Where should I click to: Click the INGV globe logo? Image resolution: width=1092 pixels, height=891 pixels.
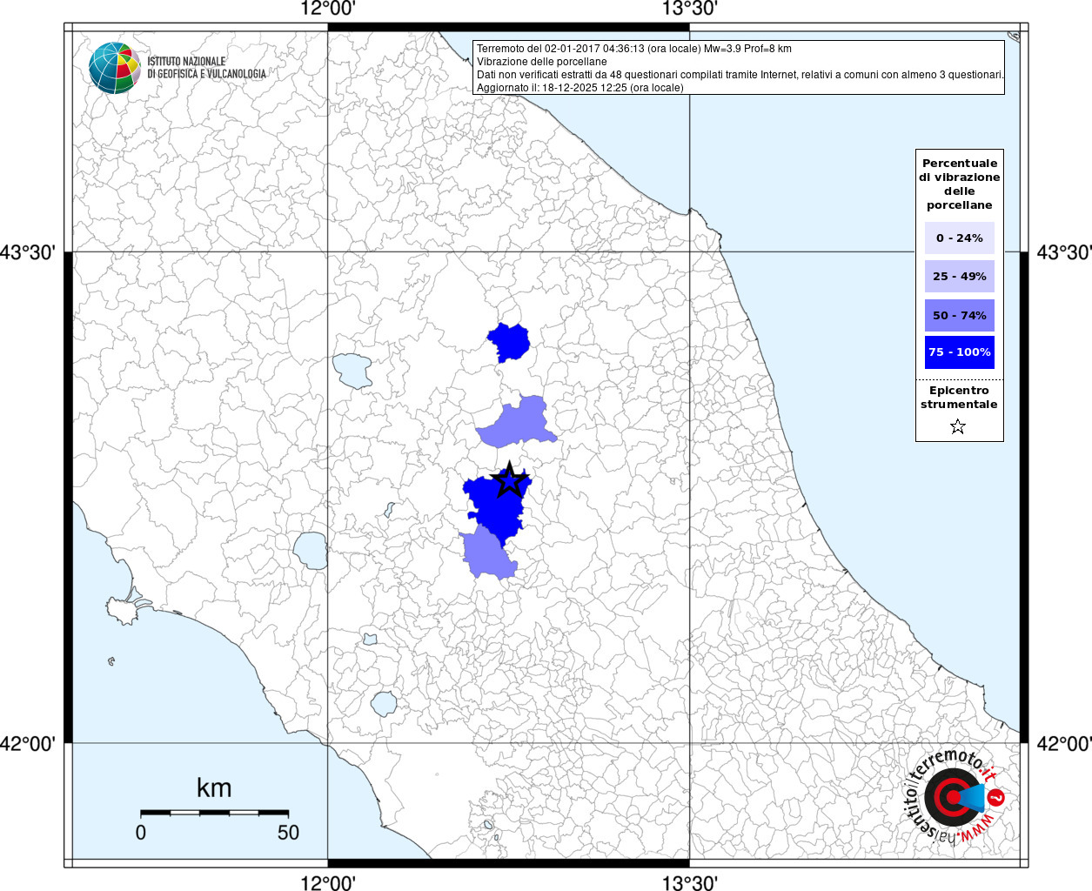coord(115,68)
